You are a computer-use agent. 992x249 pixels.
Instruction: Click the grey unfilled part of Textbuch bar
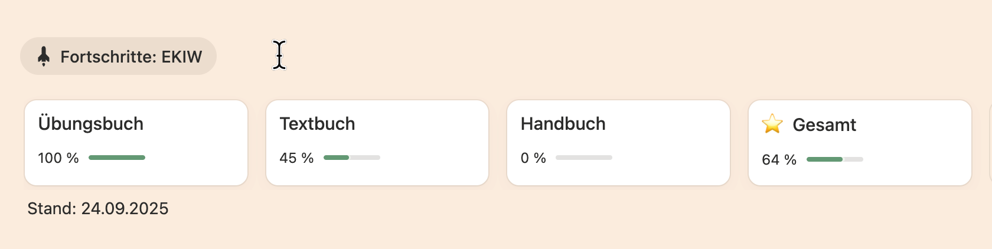tap(365, 158)
